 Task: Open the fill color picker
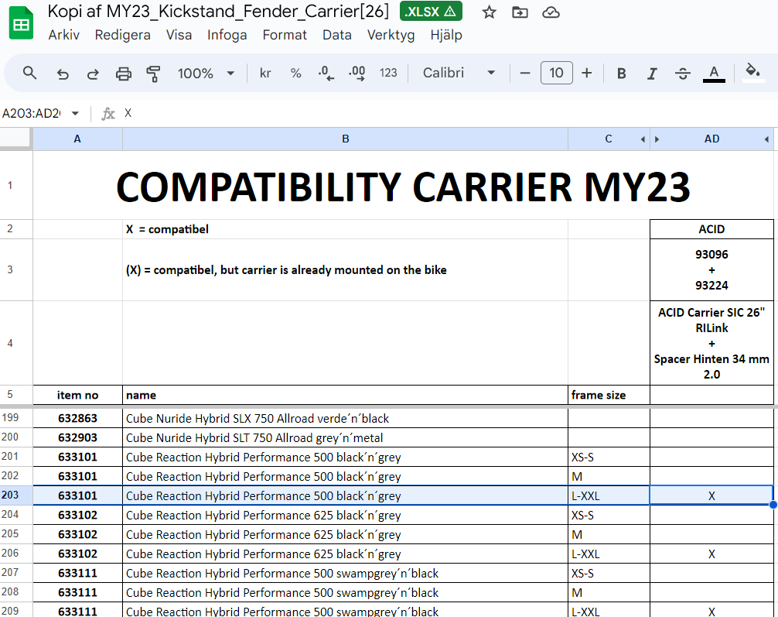[x=752, y=73]
